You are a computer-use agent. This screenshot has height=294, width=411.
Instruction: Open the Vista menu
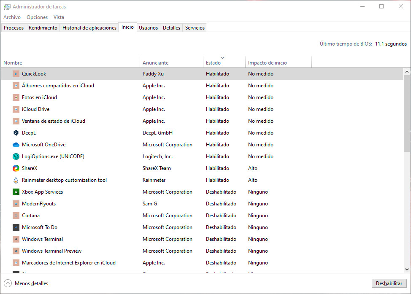[59, 17]
